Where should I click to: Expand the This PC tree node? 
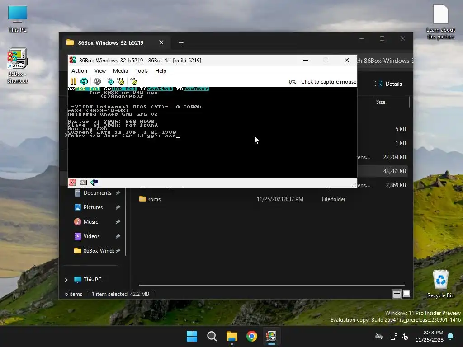66,280
